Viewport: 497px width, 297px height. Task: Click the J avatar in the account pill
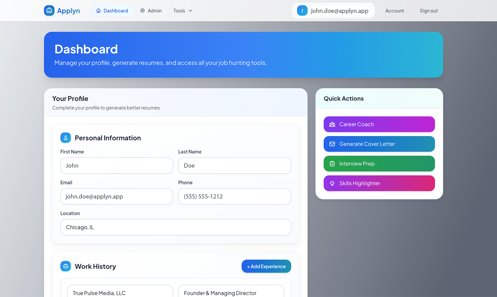click(302, 11)
